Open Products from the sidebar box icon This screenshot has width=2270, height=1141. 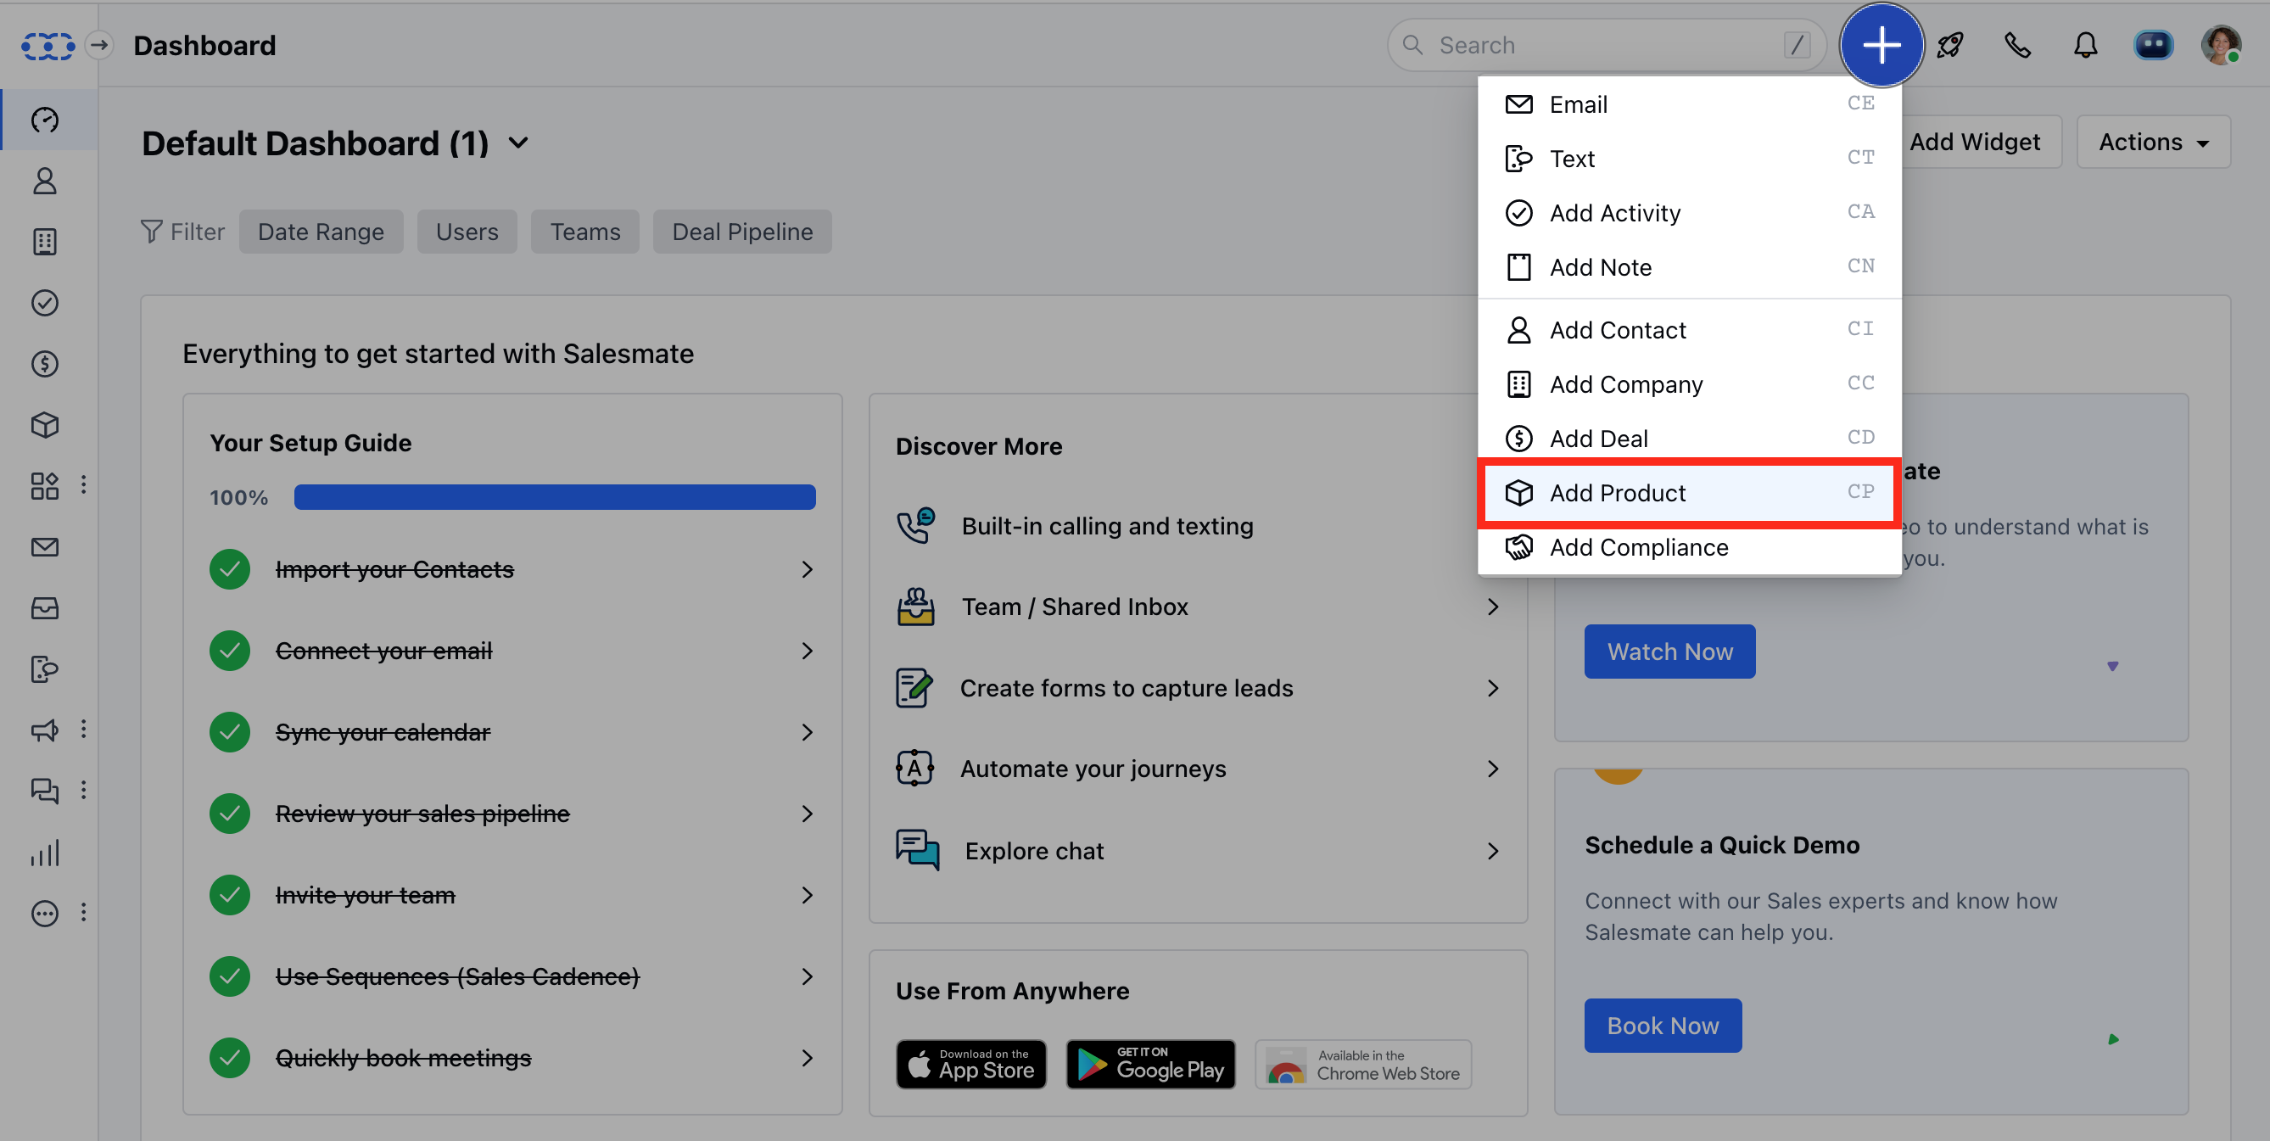(x=45, y=425)
